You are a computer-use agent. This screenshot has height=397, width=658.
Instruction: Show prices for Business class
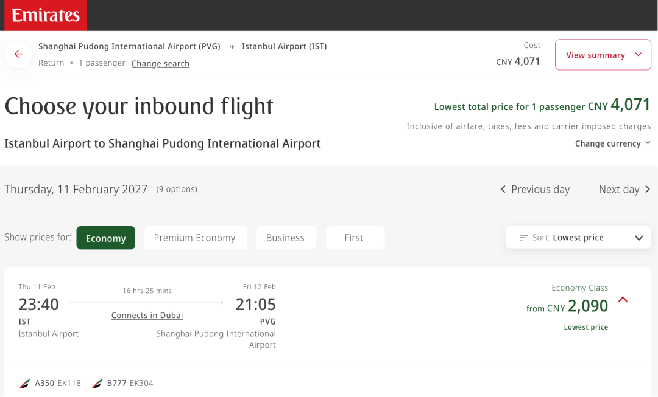coord(285,238)
